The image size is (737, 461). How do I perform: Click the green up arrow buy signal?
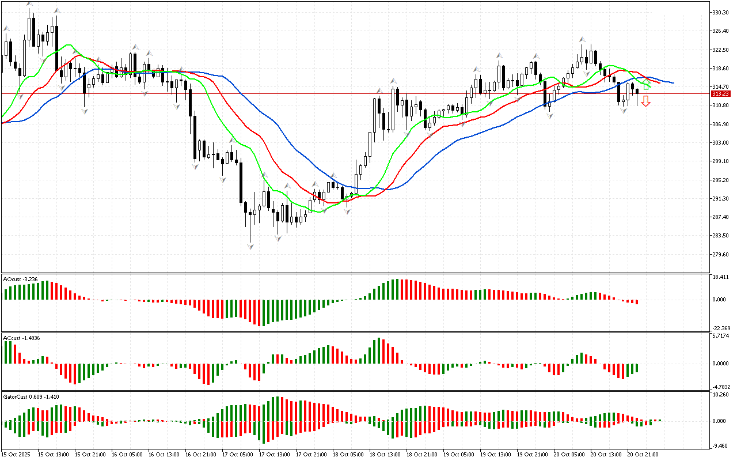coord(646,86)
